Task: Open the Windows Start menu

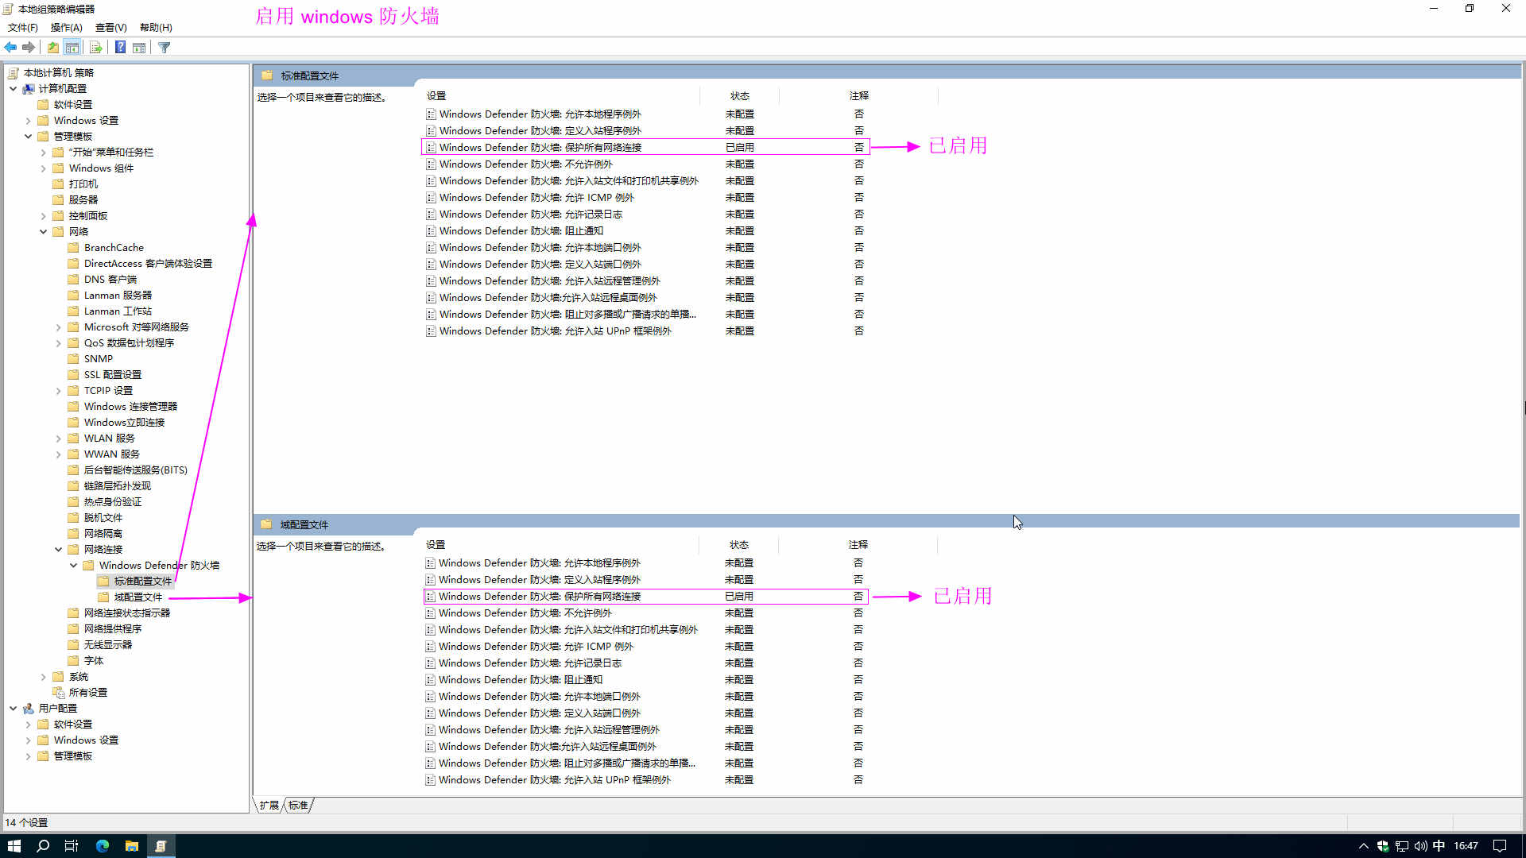Action: [14, 846]
